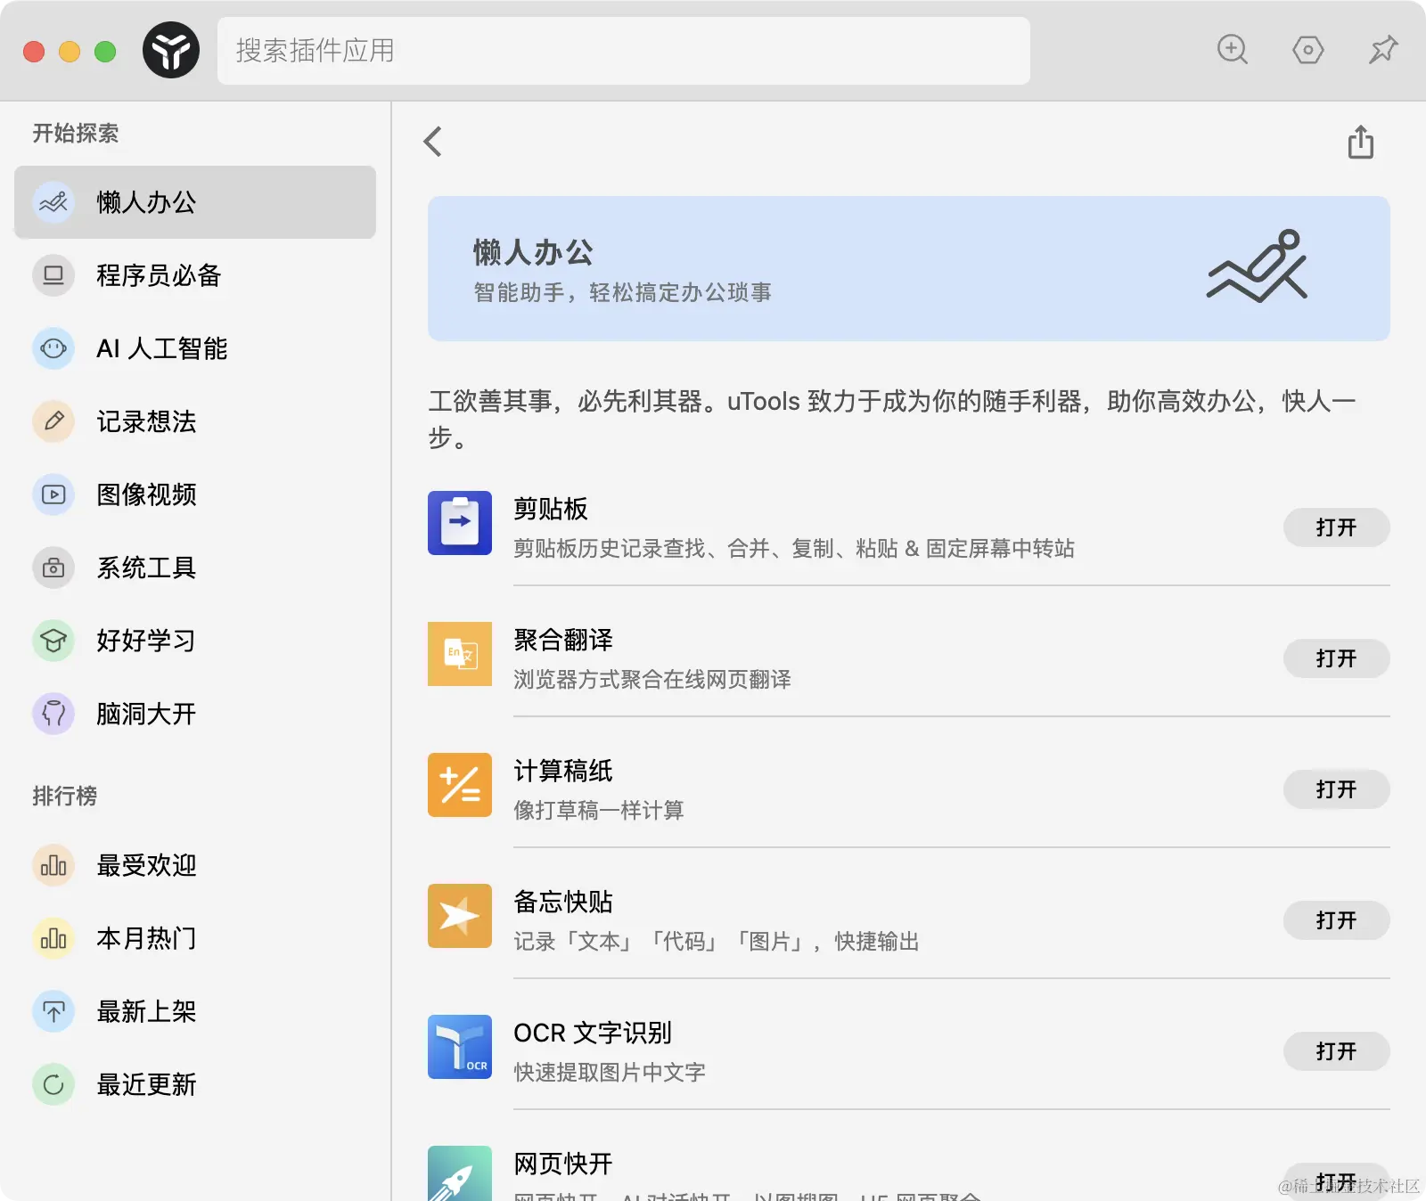Select the 懒人办公 category
The height and width of the screenshot is (1201, 1426).
pos(195,202)
